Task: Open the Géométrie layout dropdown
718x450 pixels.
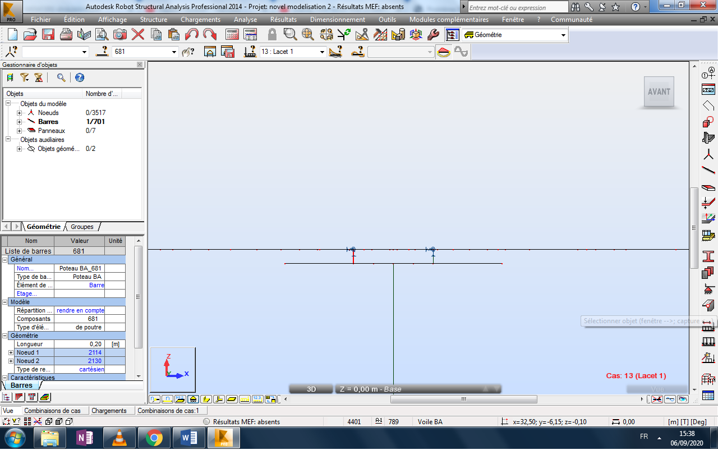Action: point(563,35)
